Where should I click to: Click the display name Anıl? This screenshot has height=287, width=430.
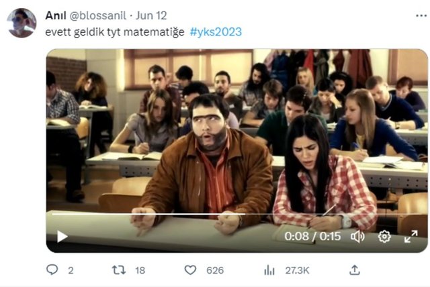coord(56,15)
